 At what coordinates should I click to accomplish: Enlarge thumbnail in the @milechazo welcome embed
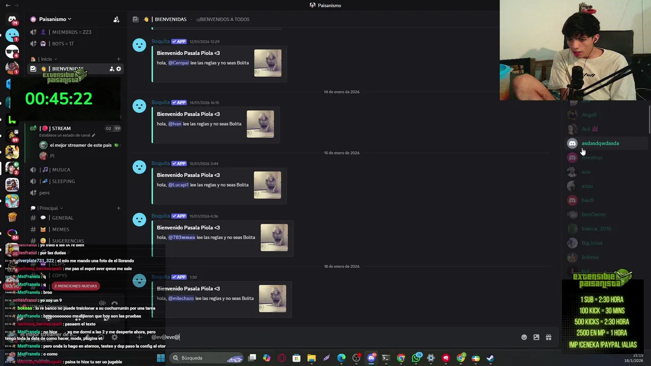[x=273, y=298]
